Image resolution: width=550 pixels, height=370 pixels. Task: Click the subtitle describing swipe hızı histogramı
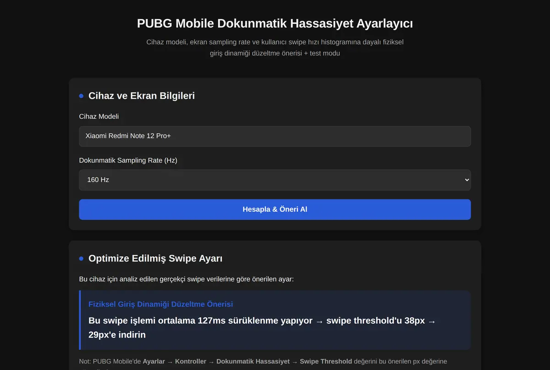(275, 48)
